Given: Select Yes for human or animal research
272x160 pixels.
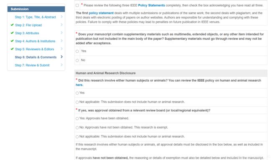Looking at the screenshot, I should (x=77, y=93).
